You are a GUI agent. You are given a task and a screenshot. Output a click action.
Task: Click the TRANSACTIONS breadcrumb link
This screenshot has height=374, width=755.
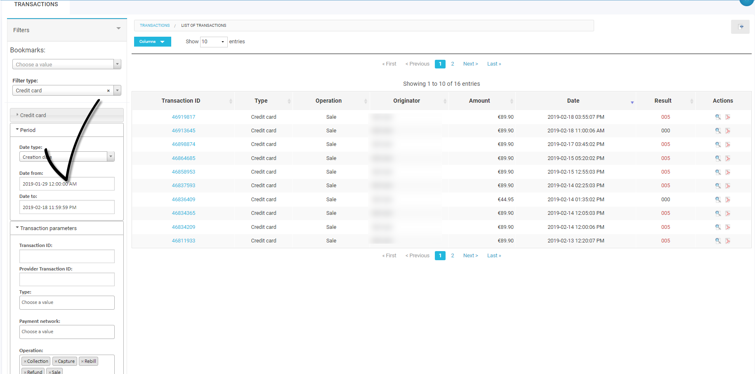pyautogui.click(x=155, y=26)
